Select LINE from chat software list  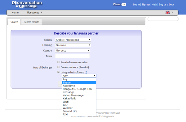(79, 102)
